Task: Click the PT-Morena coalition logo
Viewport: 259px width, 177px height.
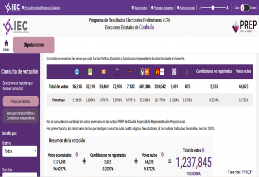Action: click(x=160, y=72)
